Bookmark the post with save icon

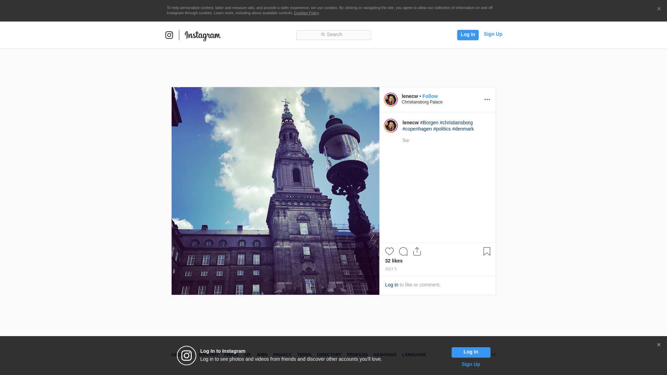click(x=487, y=251)
